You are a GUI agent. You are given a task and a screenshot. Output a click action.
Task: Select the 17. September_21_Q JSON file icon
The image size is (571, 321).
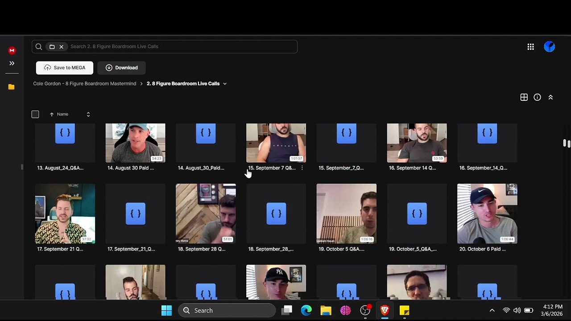click(135, 214)
